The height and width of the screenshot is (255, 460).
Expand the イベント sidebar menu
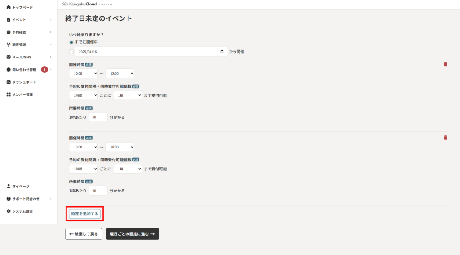click(29, 20)
